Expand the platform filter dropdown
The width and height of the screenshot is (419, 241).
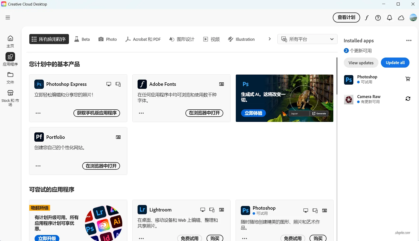tap(307, 39)
